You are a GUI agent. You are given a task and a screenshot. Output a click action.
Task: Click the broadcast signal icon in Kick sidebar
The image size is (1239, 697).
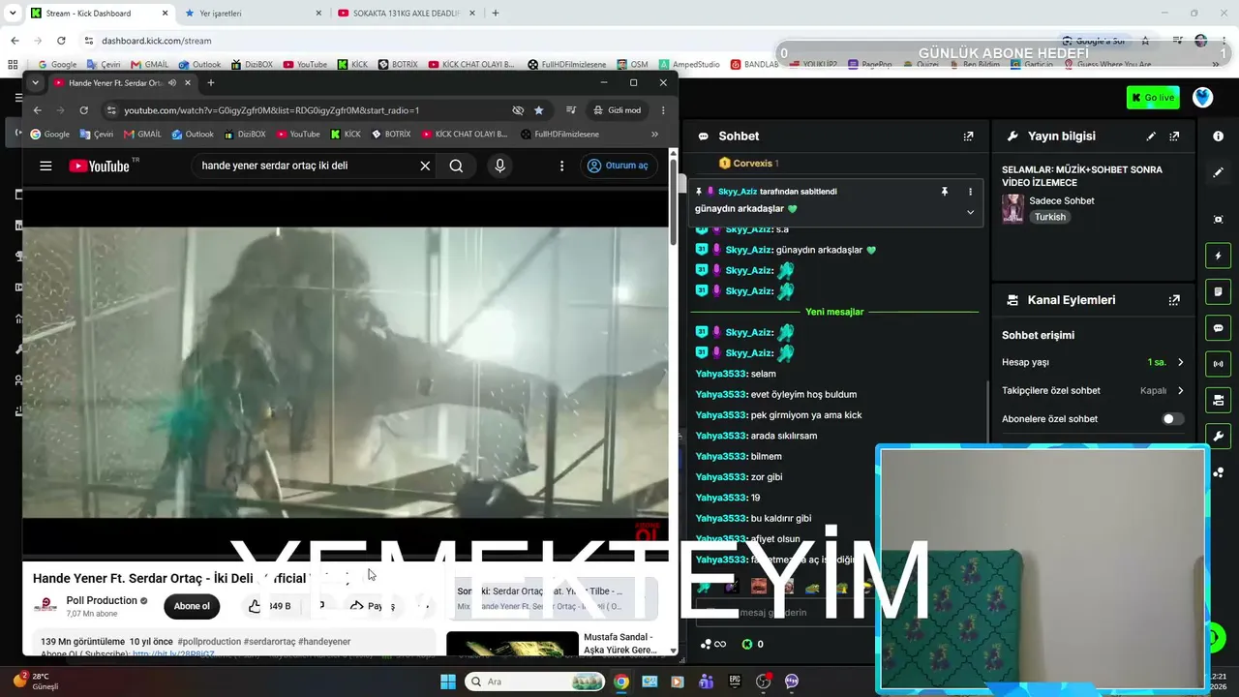tap(1218, 364)
